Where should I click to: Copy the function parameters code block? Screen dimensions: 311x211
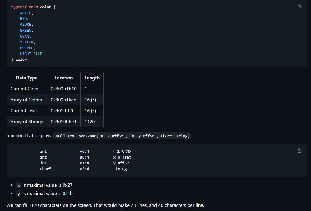[300, 150]
